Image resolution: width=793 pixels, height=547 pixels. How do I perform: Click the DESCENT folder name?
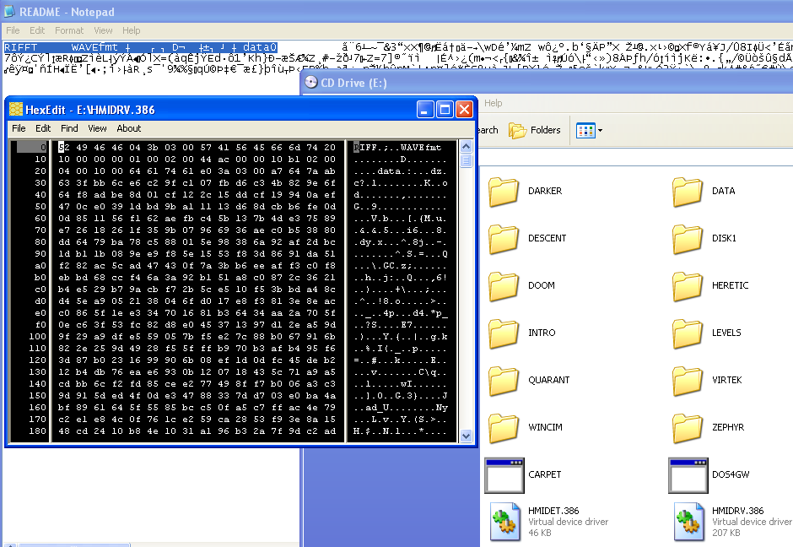coord(547,238)
